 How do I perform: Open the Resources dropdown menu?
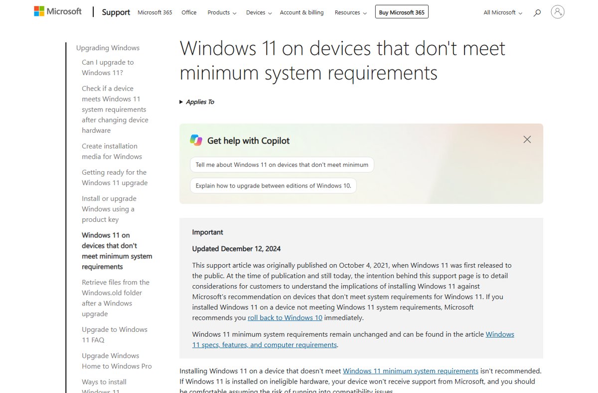350,12
